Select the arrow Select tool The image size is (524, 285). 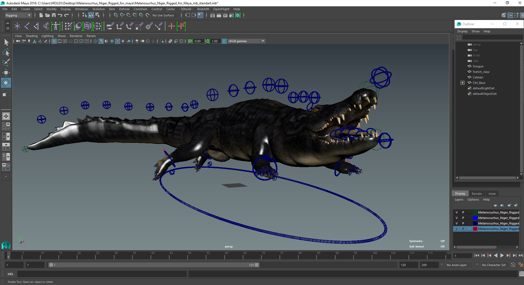pos(6,42)
